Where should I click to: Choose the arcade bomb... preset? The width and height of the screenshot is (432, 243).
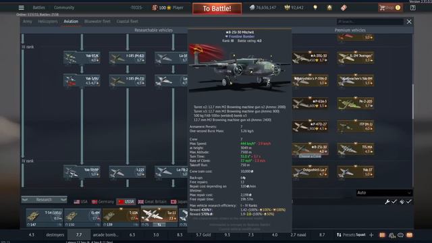[x=105, y=235]
